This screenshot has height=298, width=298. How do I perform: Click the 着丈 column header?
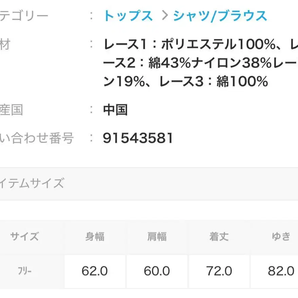(219, 236)
